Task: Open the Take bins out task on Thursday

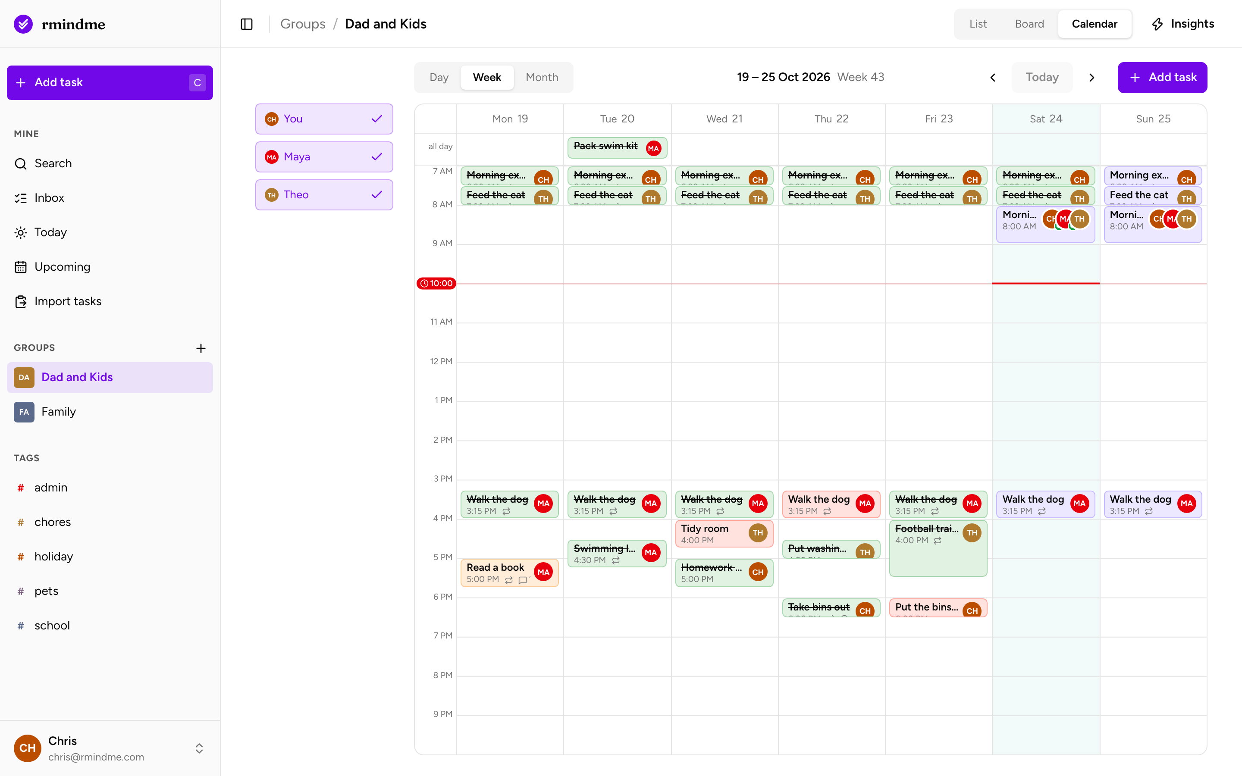Action: (831, 608)
